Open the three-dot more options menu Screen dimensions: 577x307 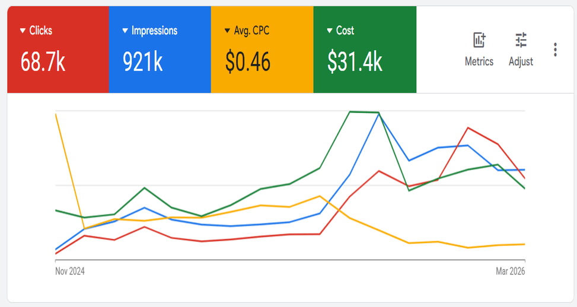[x=555, y=50]
